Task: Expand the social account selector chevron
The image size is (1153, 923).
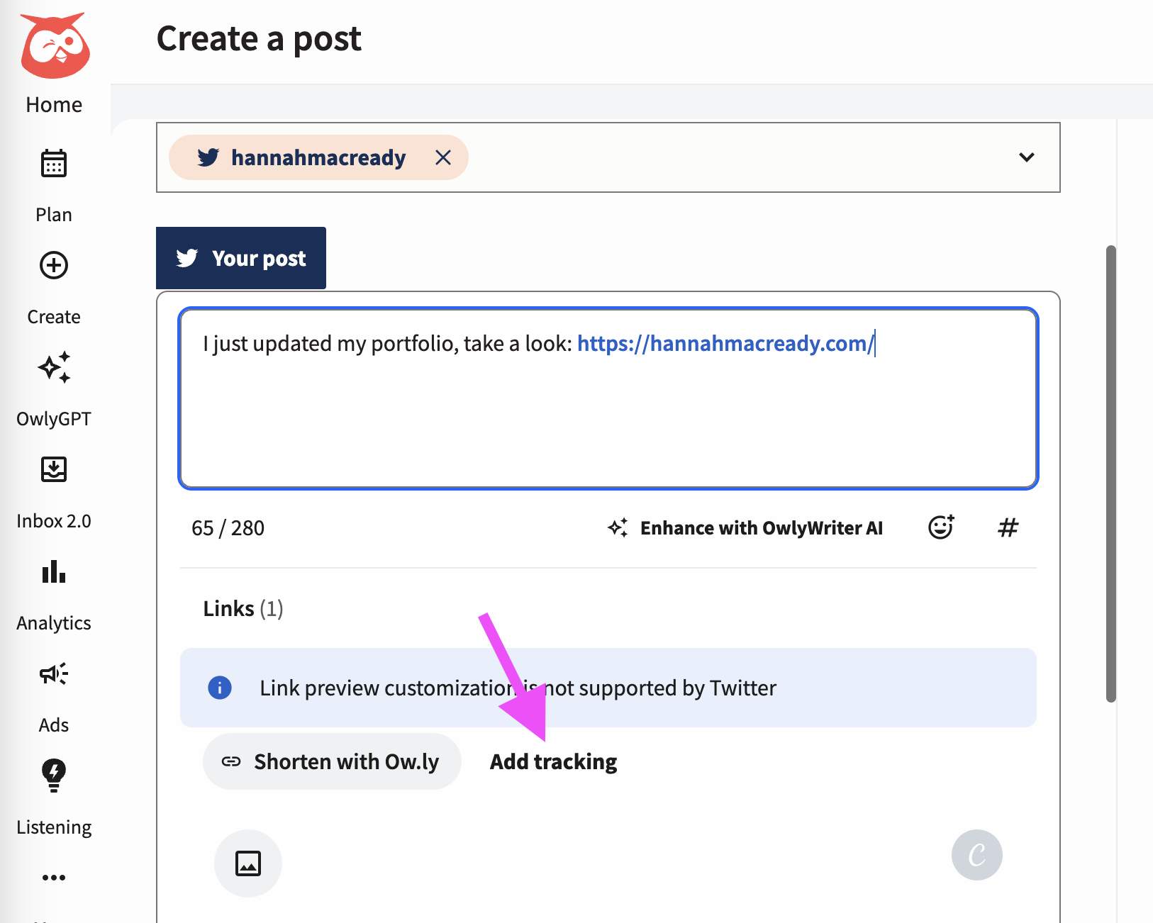Action: pos(1026,157)
